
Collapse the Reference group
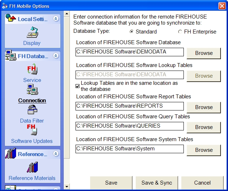(56, 154)
